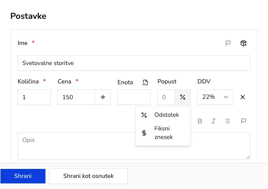Screen dimensions: 268x189
Task: Click the Cena input showing 150
Action: (76, 97)
